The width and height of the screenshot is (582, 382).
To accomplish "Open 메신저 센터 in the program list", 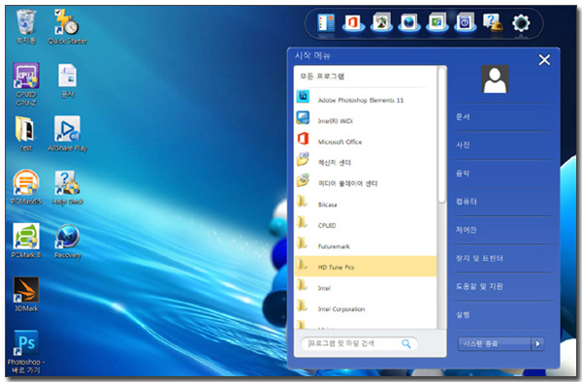I will (366, 160).
